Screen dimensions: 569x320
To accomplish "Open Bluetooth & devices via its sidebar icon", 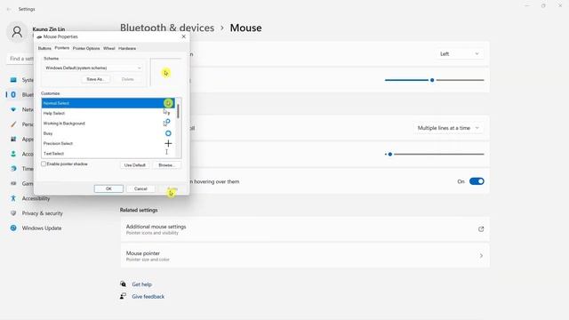I will click(13, 95).
